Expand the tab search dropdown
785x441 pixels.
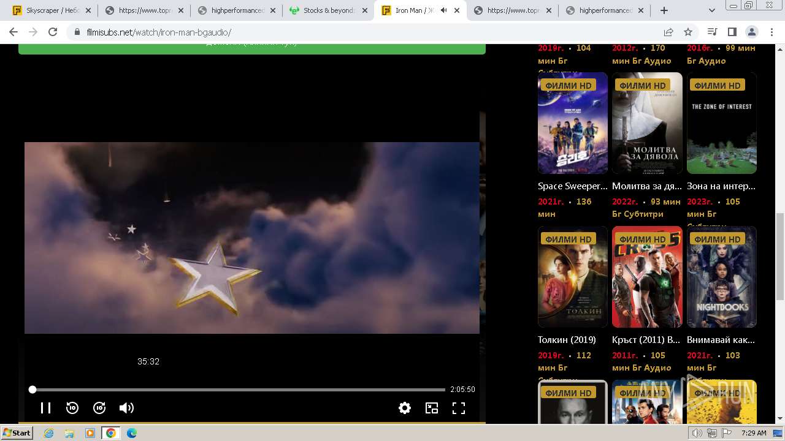(x=712, y=10)
